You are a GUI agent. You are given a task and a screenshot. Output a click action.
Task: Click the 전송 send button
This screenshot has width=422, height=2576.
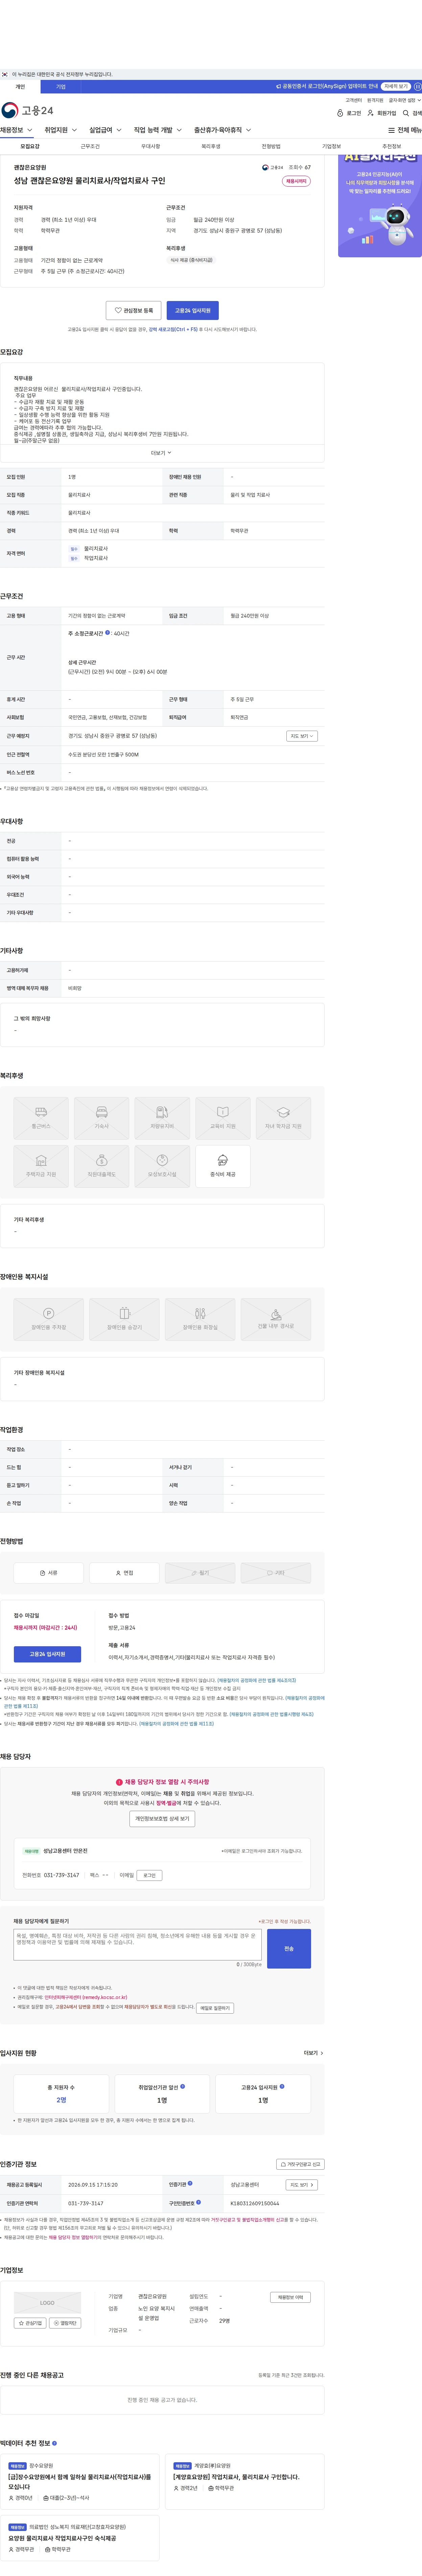click(289, 1949)
